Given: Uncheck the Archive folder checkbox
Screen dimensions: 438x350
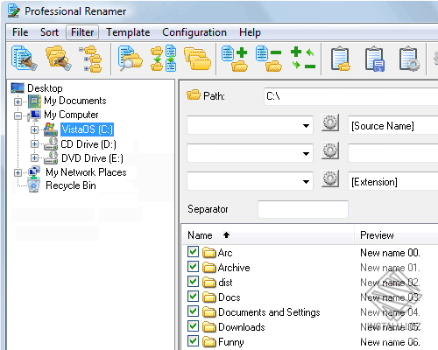Looking at the screenshot, I should point(193,266).
